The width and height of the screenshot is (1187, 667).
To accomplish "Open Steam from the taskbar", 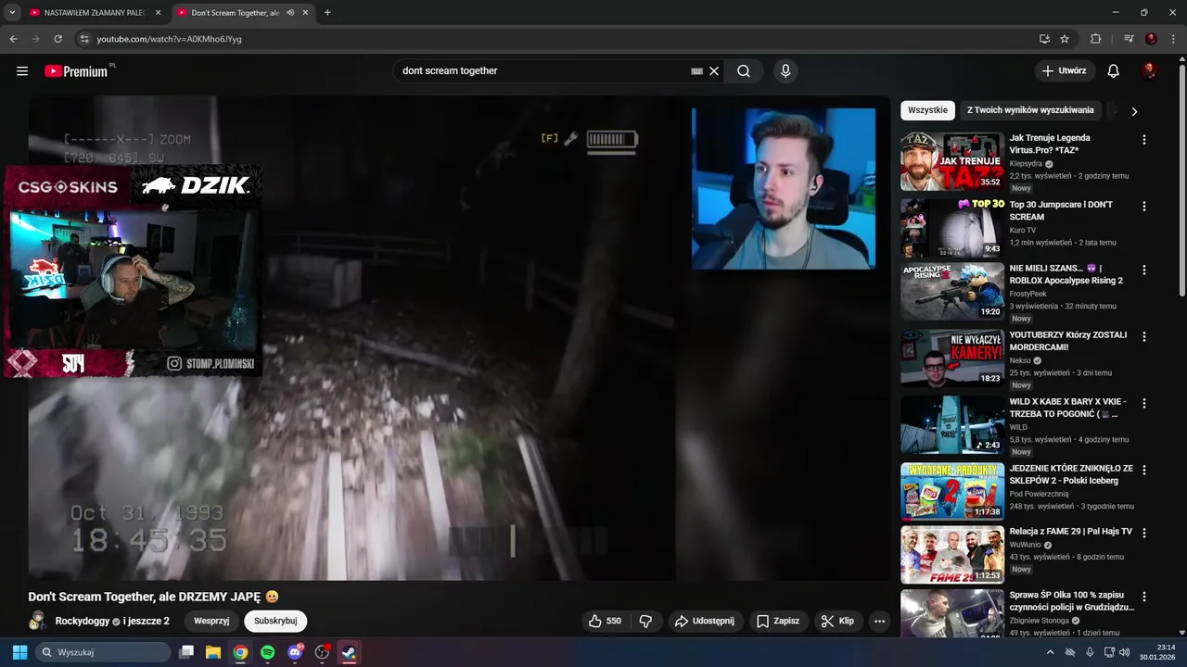I will [x=350, y=652].
